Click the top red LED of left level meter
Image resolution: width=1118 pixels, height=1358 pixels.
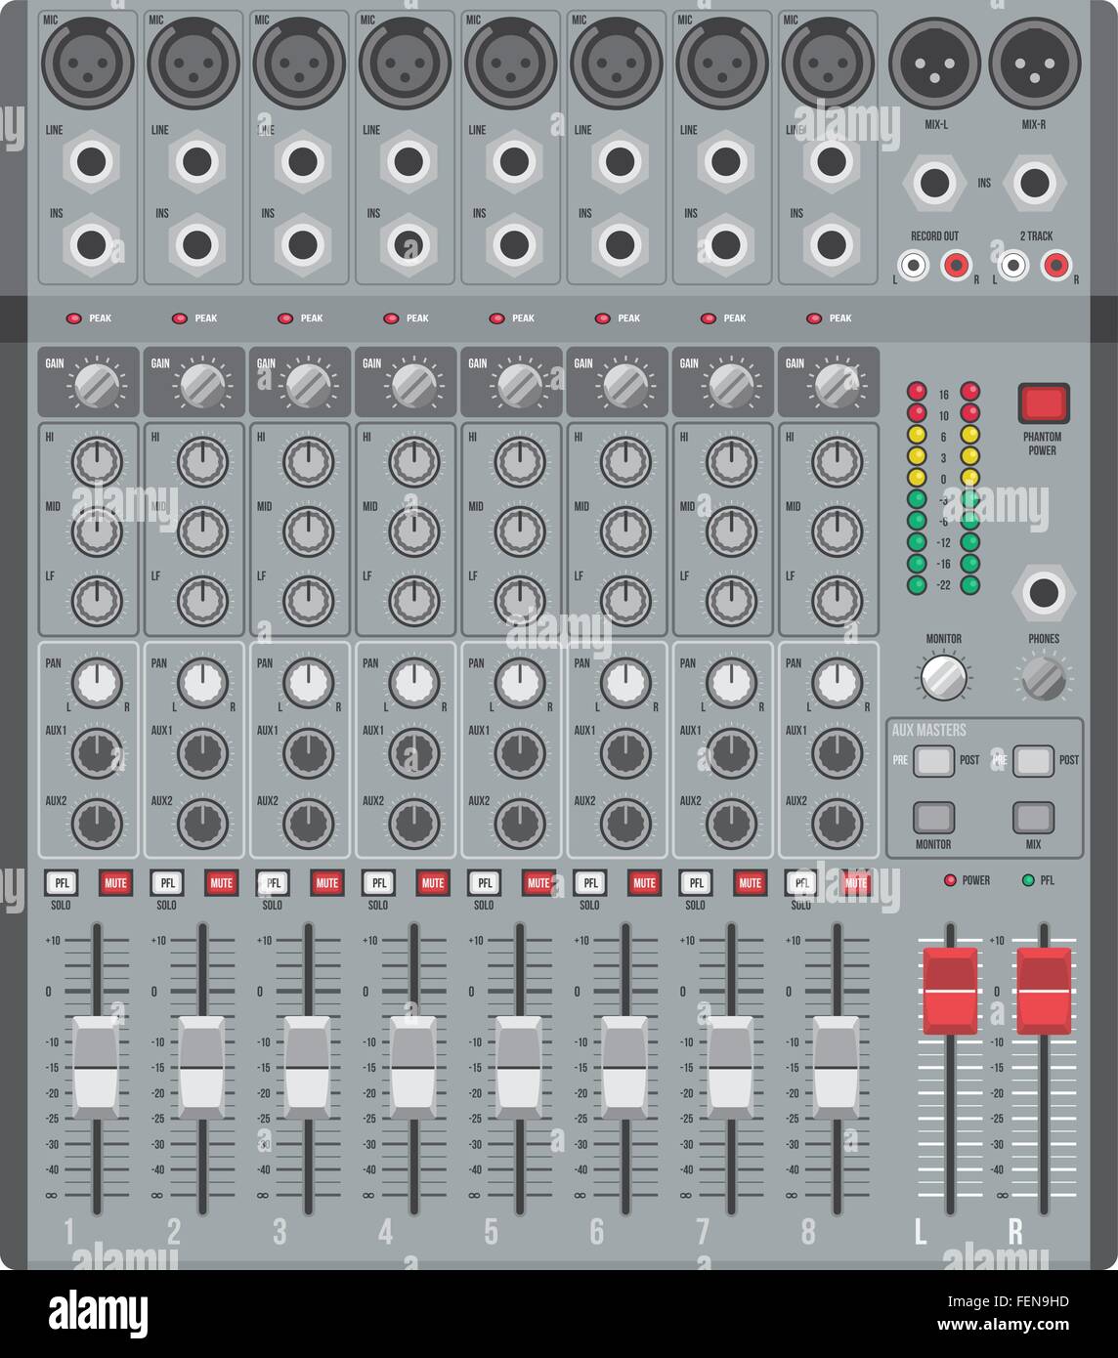coord(917,392)
